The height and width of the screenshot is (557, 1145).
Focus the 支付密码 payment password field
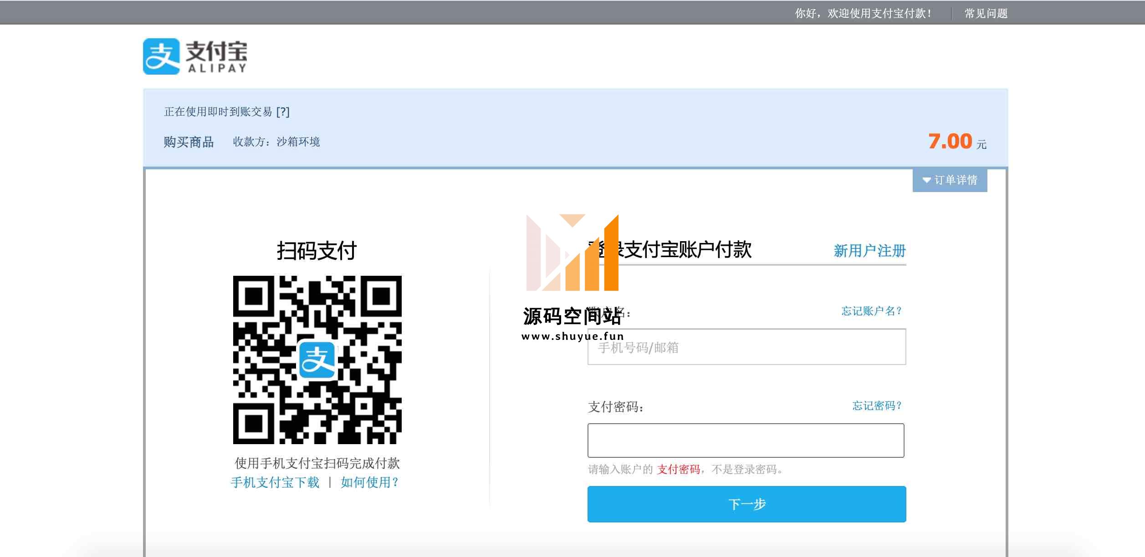tap(746, 441)
